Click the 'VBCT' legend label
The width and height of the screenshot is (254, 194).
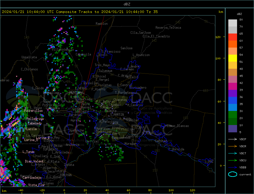(x=243, y=153)
